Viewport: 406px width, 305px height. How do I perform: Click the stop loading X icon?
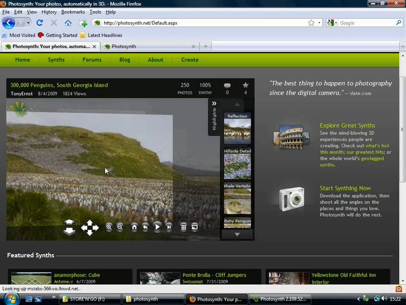54,23
